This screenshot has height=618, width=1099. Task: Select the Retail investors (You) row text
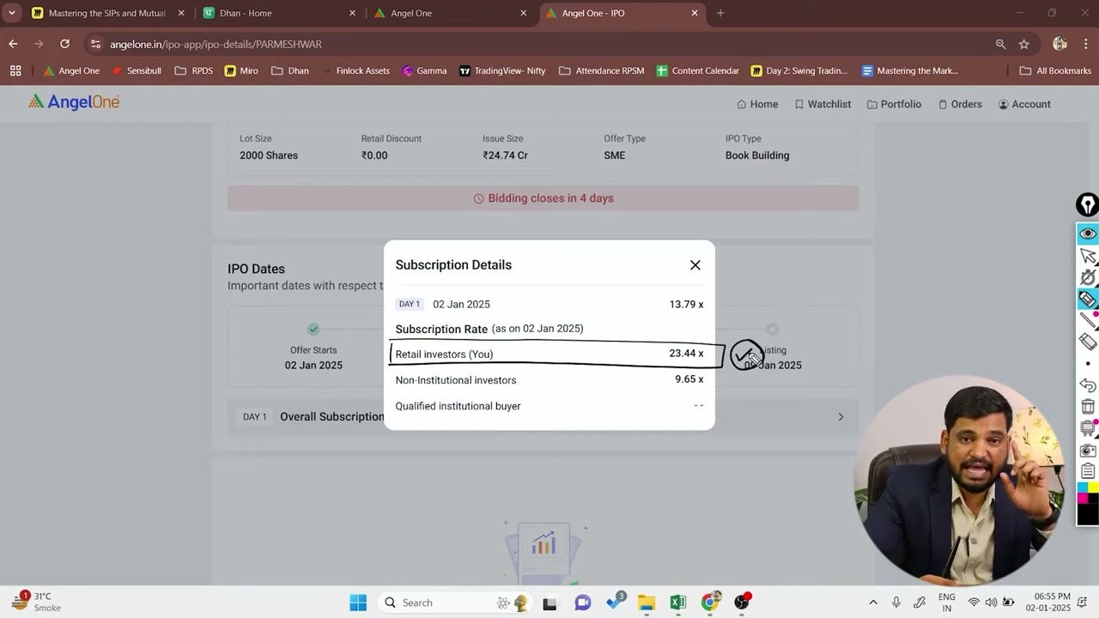pyautogui.click(x=444, y=354)
